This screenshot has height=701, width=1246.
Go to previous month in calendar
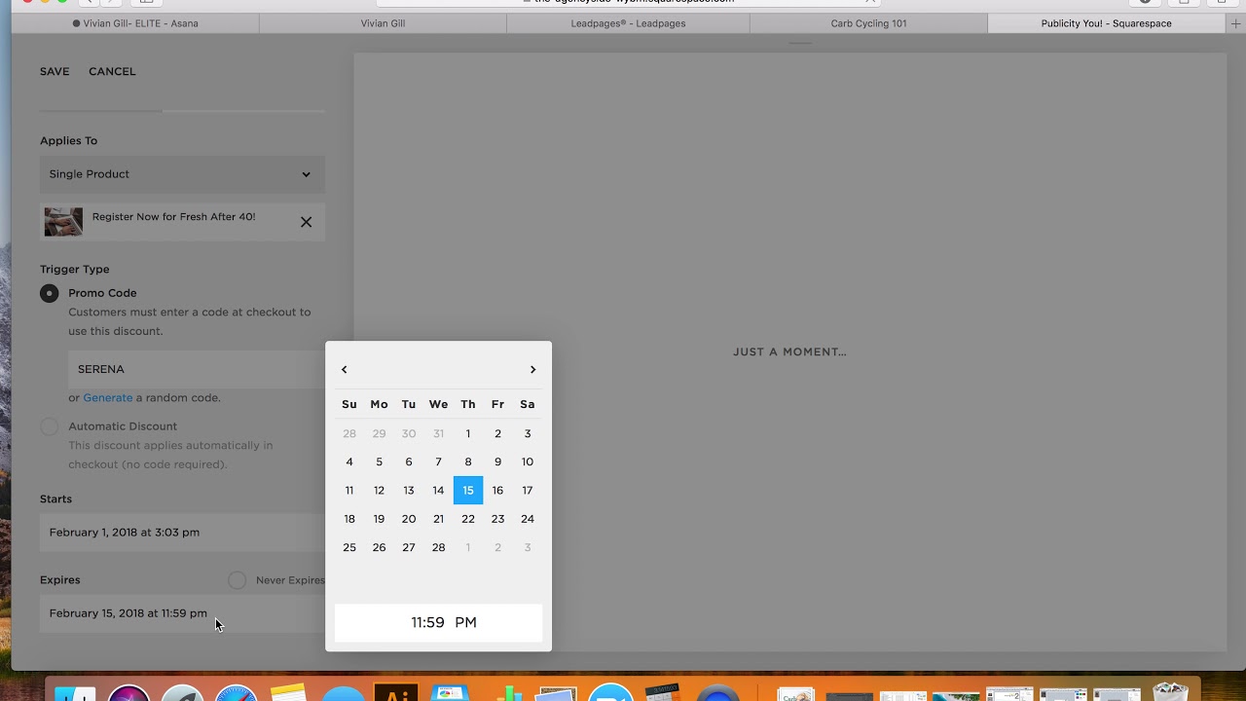[344, 369]
